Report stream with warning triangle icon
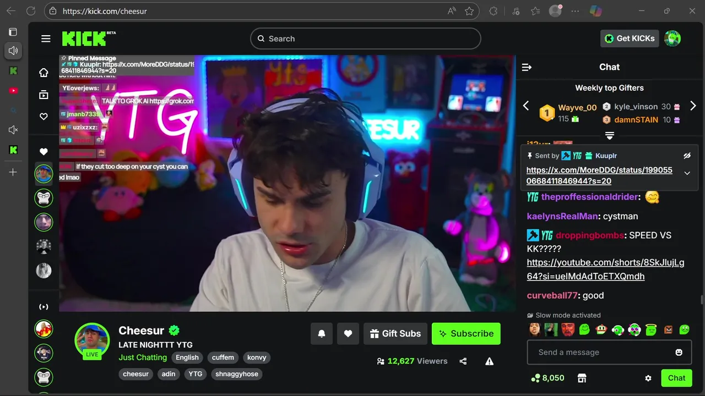Image resolution: width=705 pixels, height=396 pixels. (x=489, y=361)
